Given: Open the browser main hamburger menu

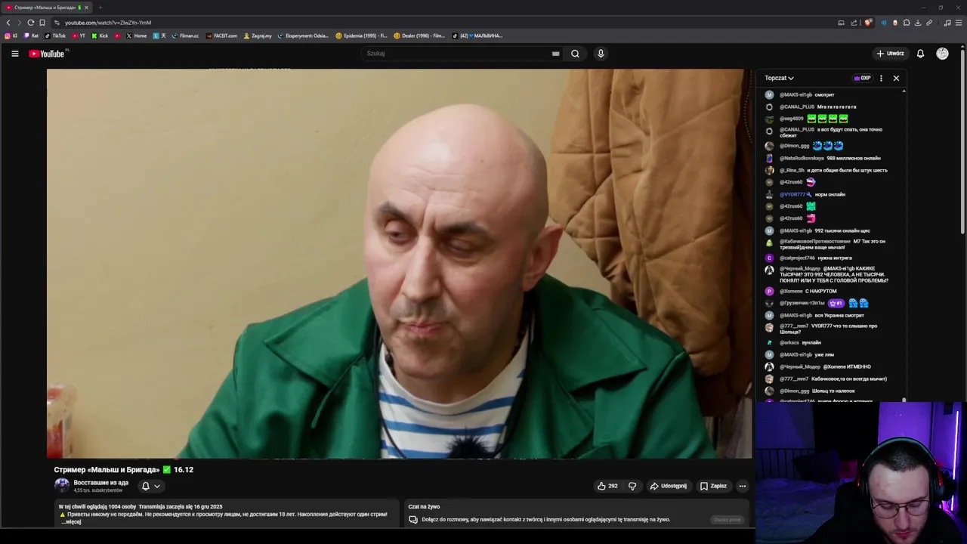Looking at the screenshot, I should 959,23.
